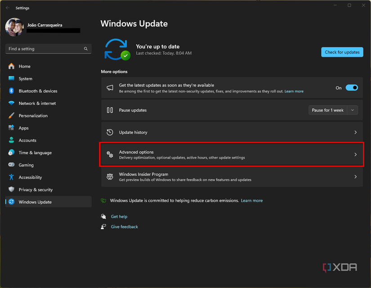Click the Get help headset icon
Image resolution: width=371 pixels, height=288 pixels.
click(103, 217)
